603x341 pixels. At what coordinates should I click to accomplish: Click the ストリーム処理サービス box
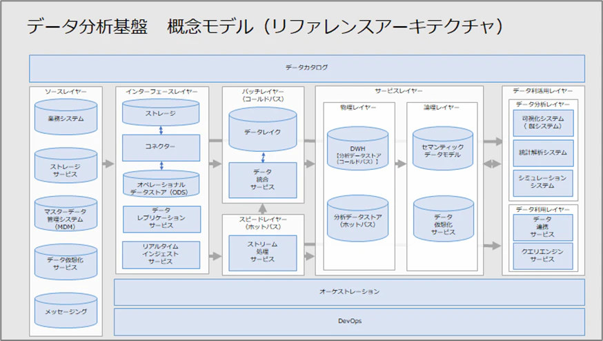coord(263,253)
